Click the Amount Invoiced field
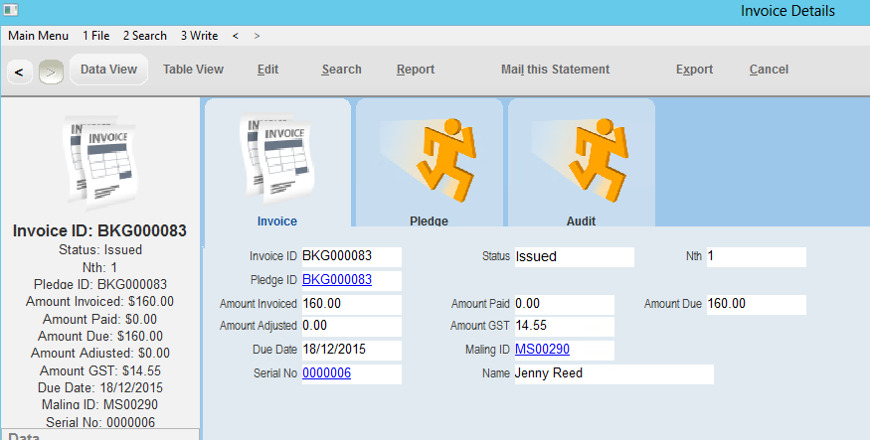The width and height of the screenshot is (870, 440). point(352,304)
